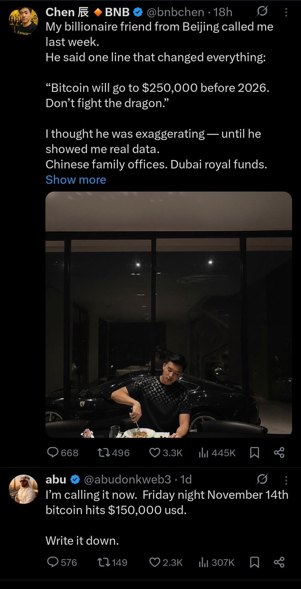Like Chen's post with 3.3K likes
Image resolution: width=301 pixels, height=589 pixels.
pyautogui.click(x=154, y=453)
